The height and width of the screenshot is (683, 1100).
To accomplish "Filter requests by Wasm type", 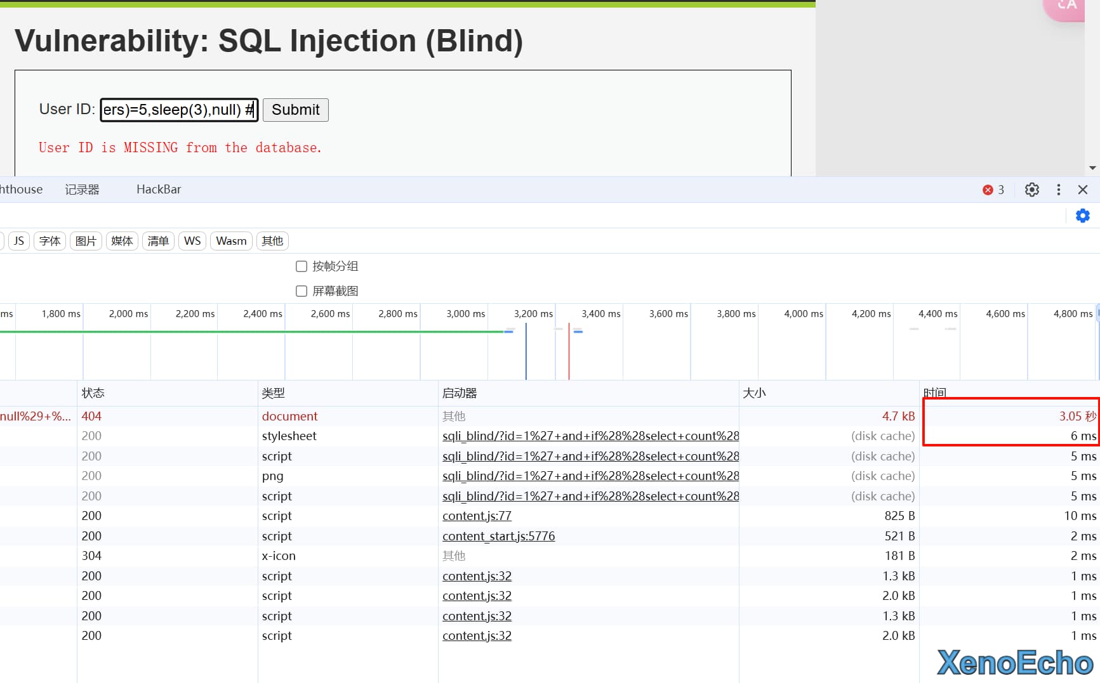I will click(x=231, y=241).
